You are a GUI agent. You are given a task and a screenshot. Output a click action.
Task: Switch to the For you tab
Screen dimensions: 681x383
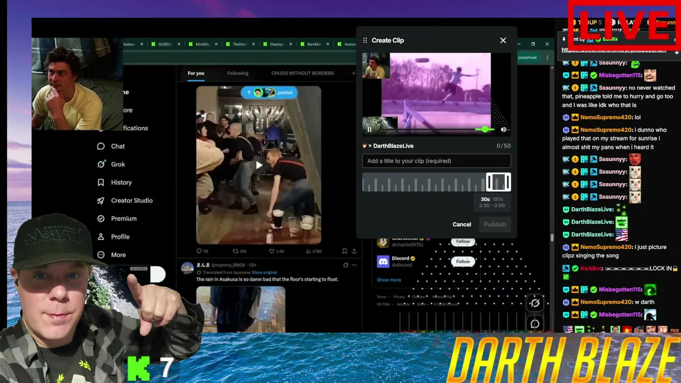196,73
